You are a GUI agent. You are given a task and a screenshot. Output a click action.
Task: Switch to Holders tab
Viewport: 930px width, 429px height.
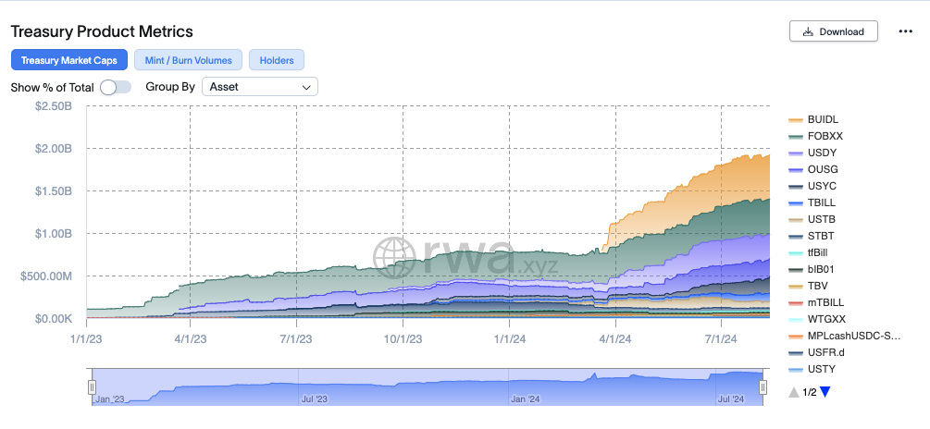277,60
